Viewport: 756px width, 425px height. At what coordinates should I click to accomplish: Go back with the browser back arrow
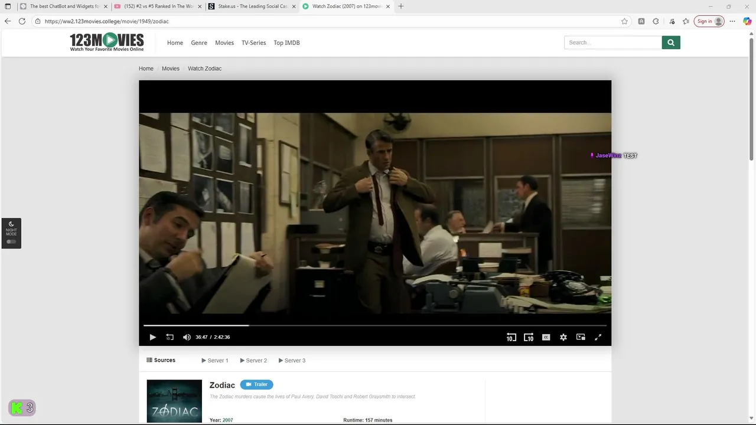[x=8, y=21]
